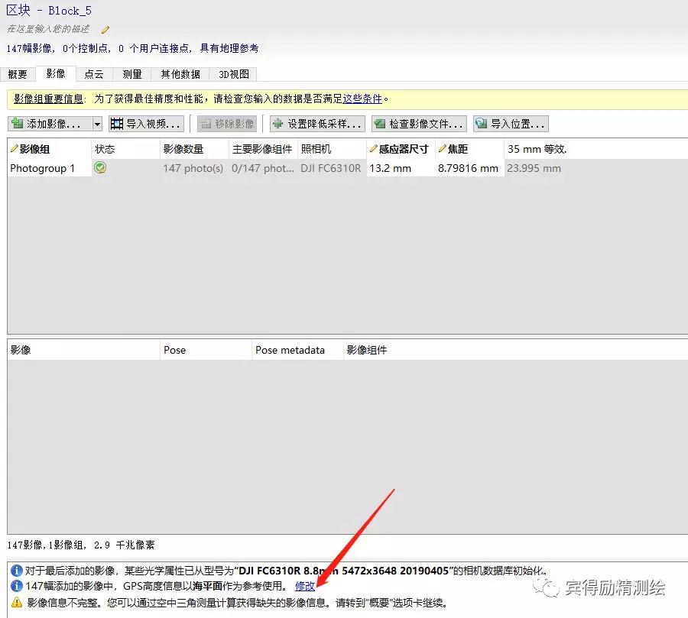The height and width of the screenshot is (618, 688).
Task: Switch to the 概要 tab
Action: (x=18, y=74)
